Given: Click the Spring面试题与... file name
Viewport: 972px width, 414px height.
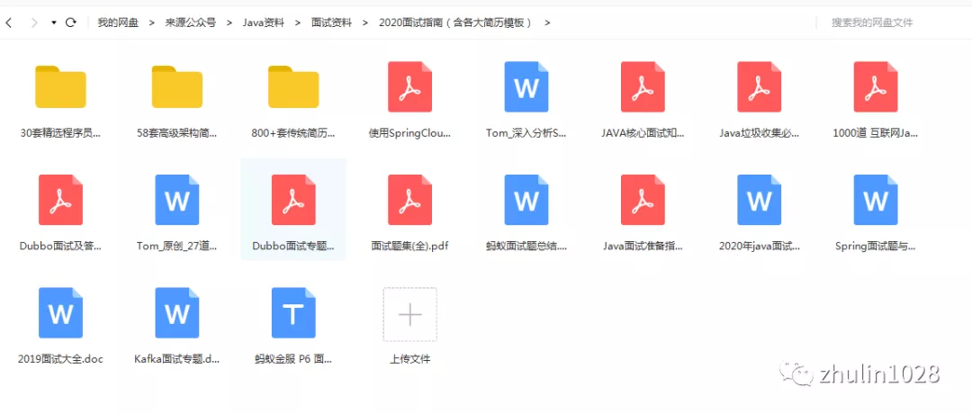Looking at the screenshot, I should pyautogui.click(x=876, y=246).
